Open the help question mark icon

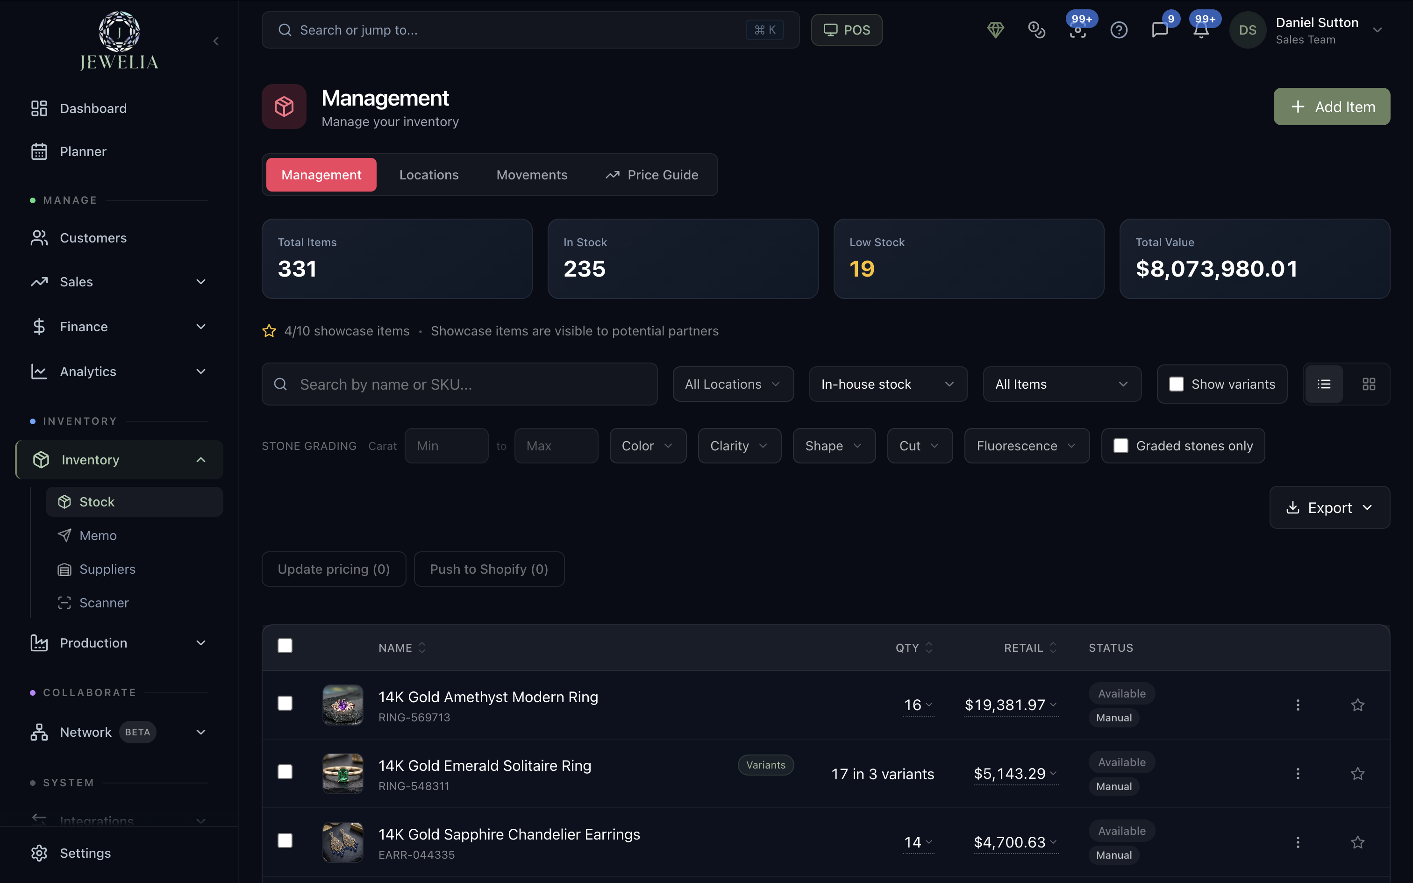pos(1119,30)
